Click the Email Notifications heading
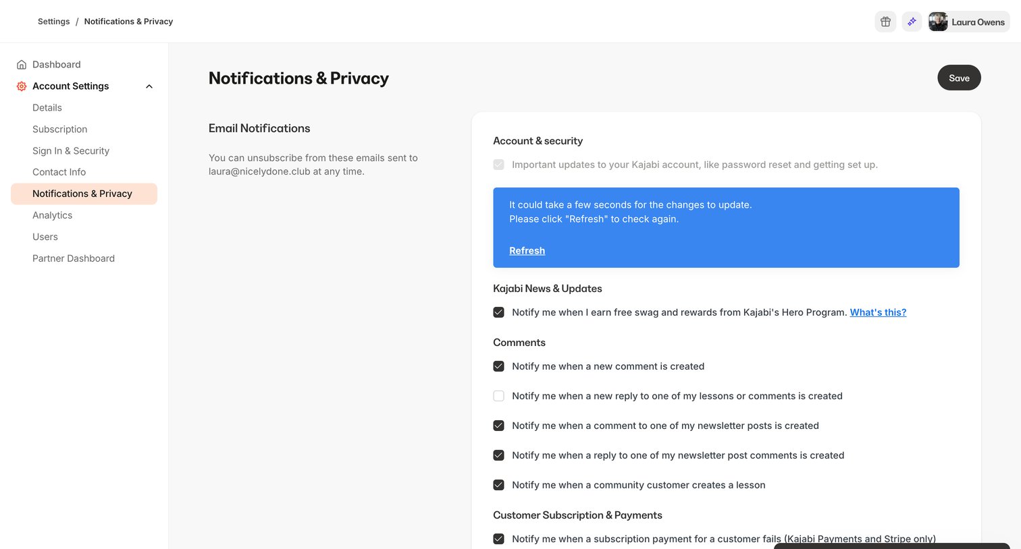Image resolution: width=1021 pixels, height=549 pixels. (x=259, y=128)
